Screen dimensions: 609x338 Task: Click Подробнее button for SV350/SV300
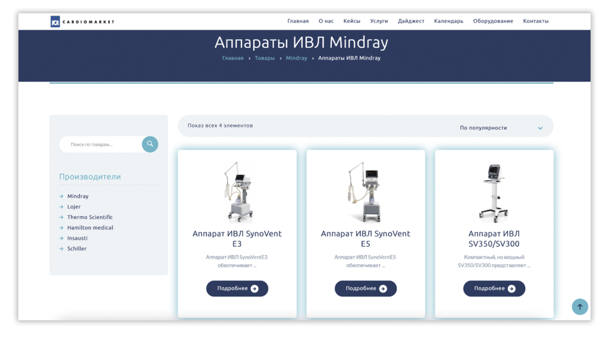[x=494, y=289]
